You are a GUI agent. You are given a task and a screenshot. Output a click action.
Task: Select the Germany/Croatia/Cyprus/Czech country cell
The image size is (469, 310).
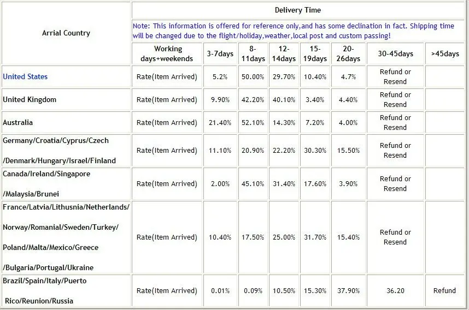[66, 151]
